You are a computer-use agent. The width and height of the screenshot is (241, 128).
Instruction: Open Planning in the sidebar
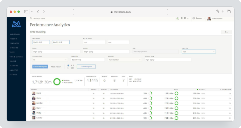point(14,66)
